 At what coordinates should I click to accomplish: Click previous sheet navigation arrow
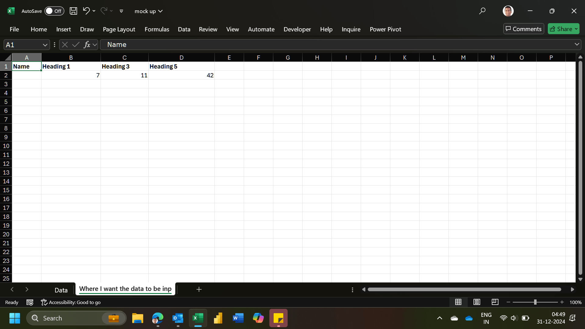[12, 289]
